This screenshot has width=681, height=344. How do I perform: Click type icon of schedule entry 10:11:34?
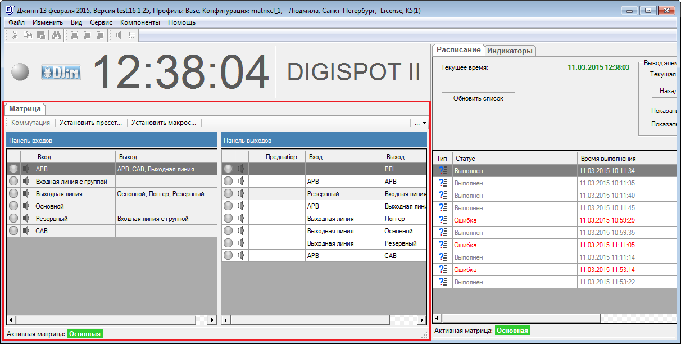coord(443,170)
